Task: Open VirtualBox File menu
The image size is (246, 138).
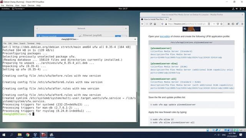Action: tap(3, 5)
